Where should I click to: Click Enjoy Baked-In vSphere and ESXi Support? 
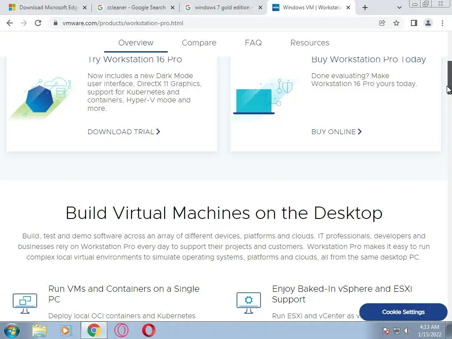(x=342, y=294)
